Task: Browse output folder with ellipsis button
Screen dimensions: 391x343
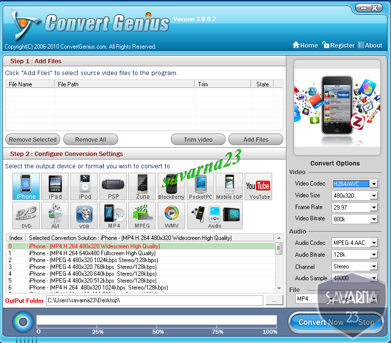Action: point(274,300)
